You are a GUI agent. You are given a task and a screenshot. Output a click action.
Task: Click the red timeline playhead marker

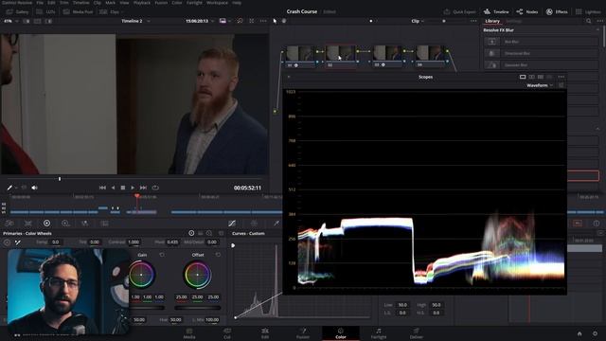(136, 196)
